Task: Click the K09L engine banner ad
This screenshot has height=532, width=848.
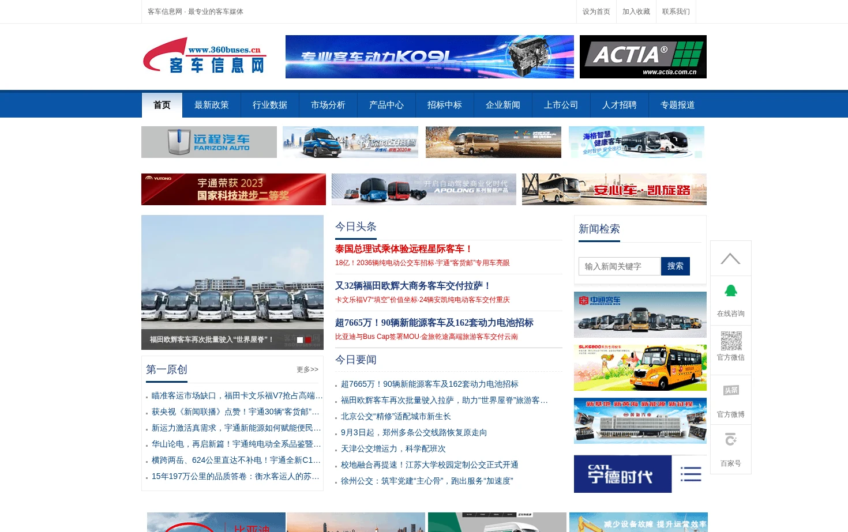Action: pyautogui.click(x=430, y=56)
